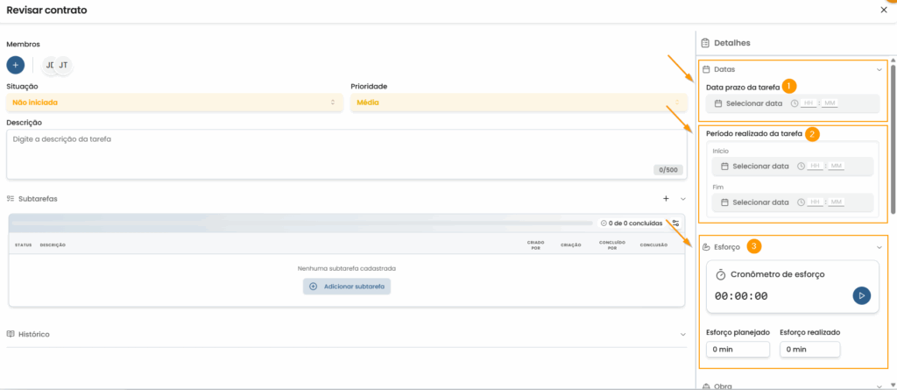Screen dimensions: 897x390
Task: Click the add member plus button
Action: click(x=16, y=65)
